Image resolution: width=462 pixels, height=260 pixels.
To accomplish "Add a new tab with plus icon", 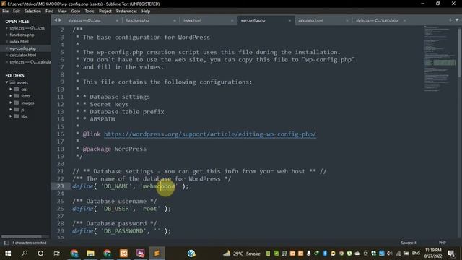I will point(450,20).
